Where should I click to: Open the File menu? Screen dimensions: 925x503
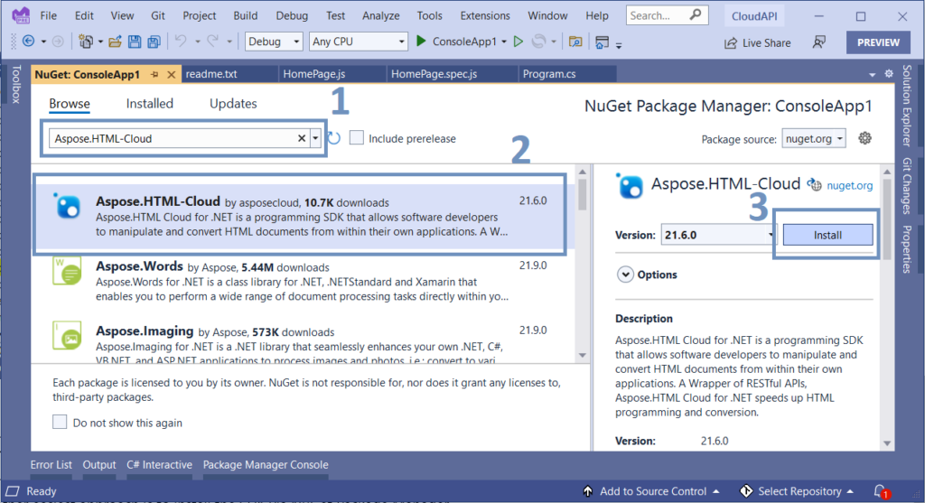49,15
